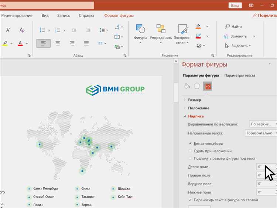Open the text direction button
The width and height of the screenshot is (277, 208).
click(119, 27)
